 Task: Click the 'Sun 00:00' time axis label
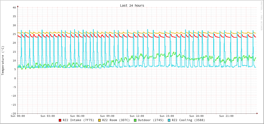(18, 116)
